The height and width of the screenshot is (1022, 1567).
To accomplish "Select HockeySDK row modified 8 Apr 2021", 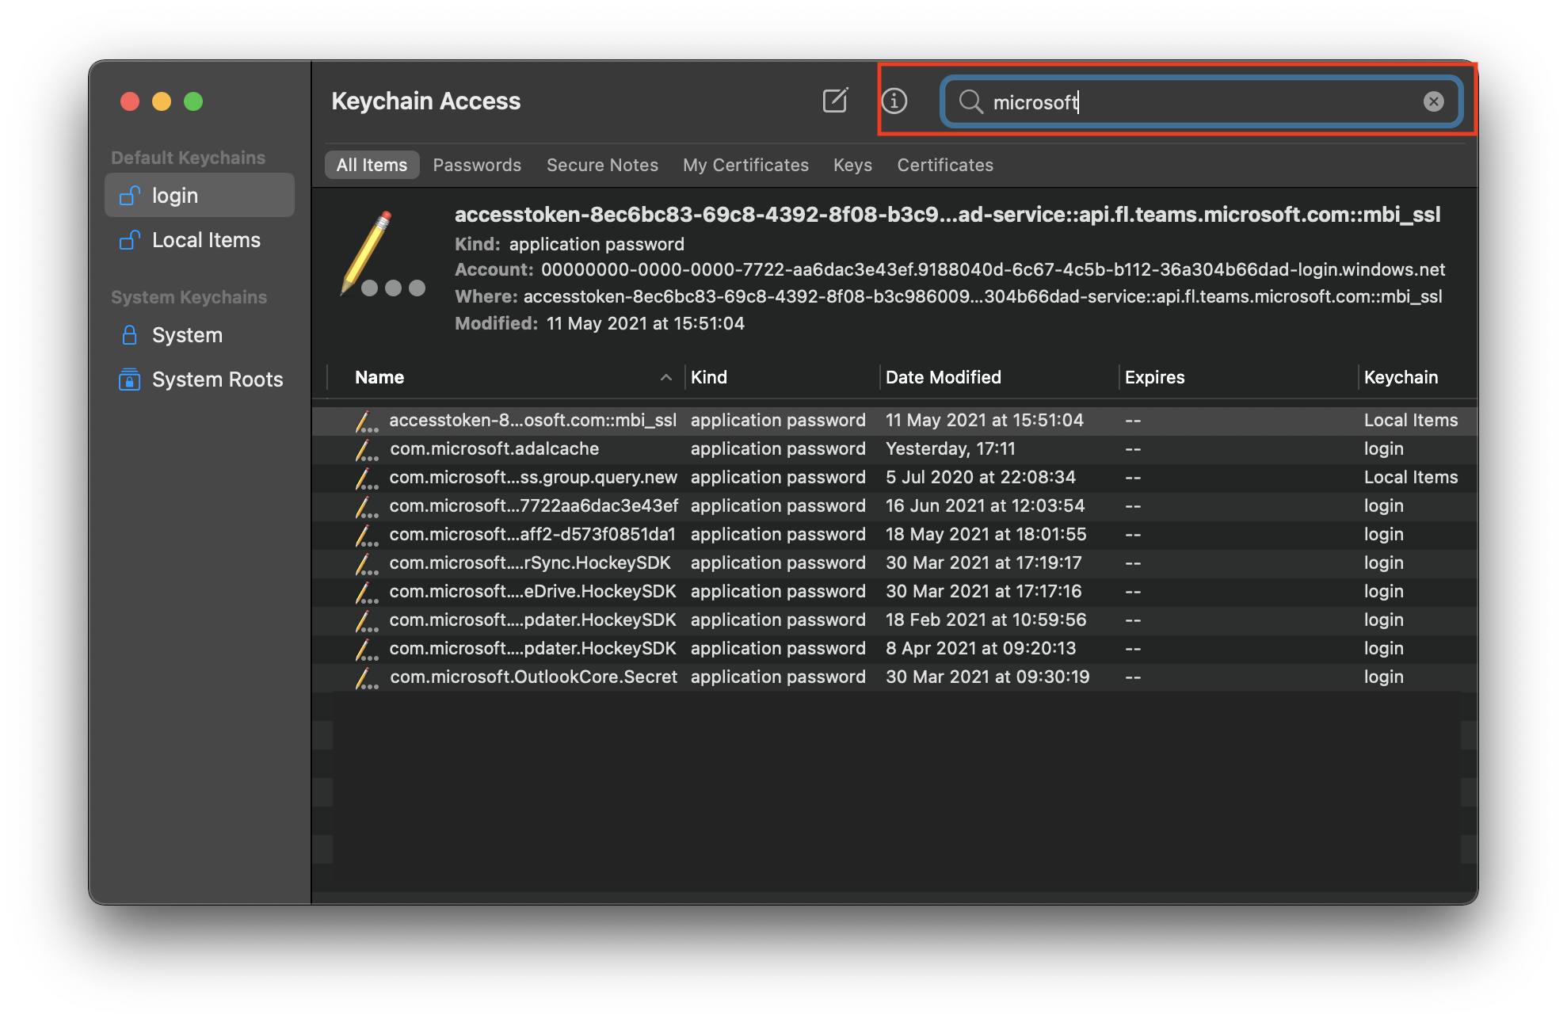I will click(x=894, y=648).
